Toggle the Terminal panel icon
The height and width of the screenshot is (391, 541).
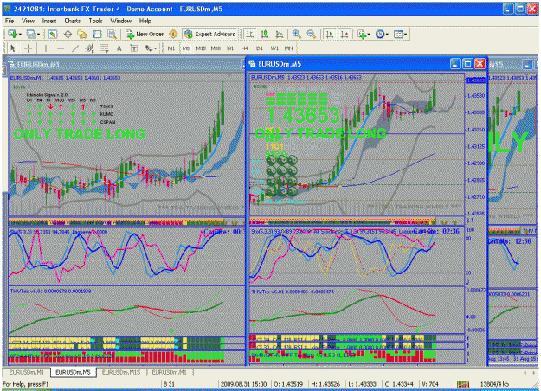[x=97, y=34]
